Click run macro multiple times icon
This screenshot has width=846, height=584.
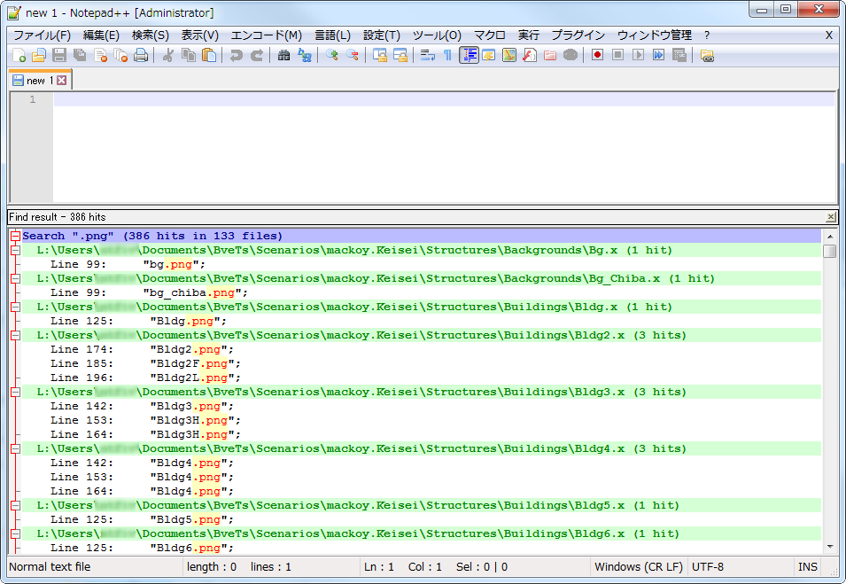[658, 55]
